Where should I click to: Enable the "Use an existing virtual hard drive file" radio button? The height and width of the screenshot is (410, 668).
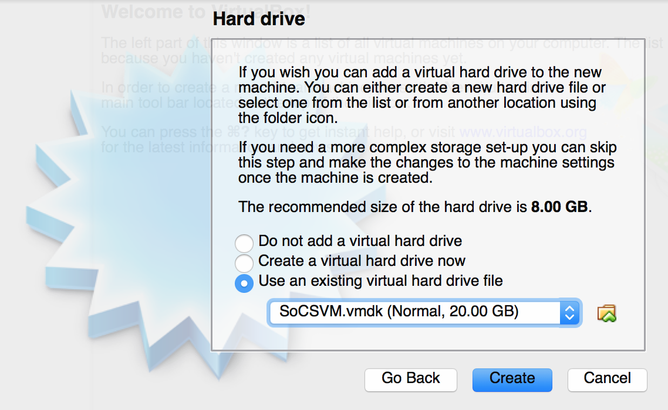click(x=244, y=283)
